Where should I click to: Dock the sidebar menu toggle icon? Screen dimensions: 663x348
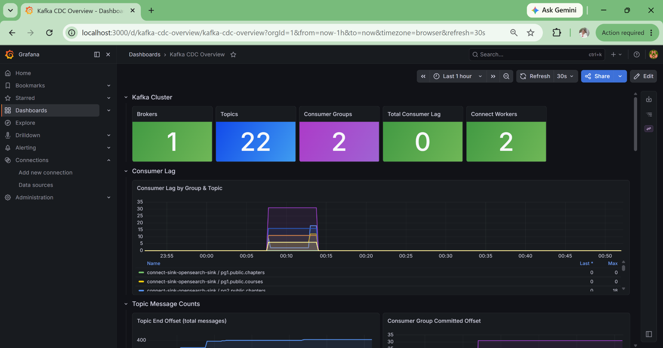coord(97,54)
